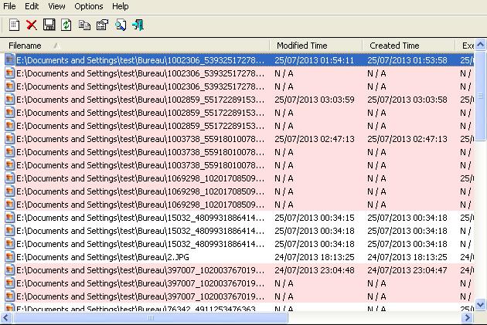Click the exit door icon
Image resolution: width=487 pixels, height=325 pixels.
(x=138, y=25)
